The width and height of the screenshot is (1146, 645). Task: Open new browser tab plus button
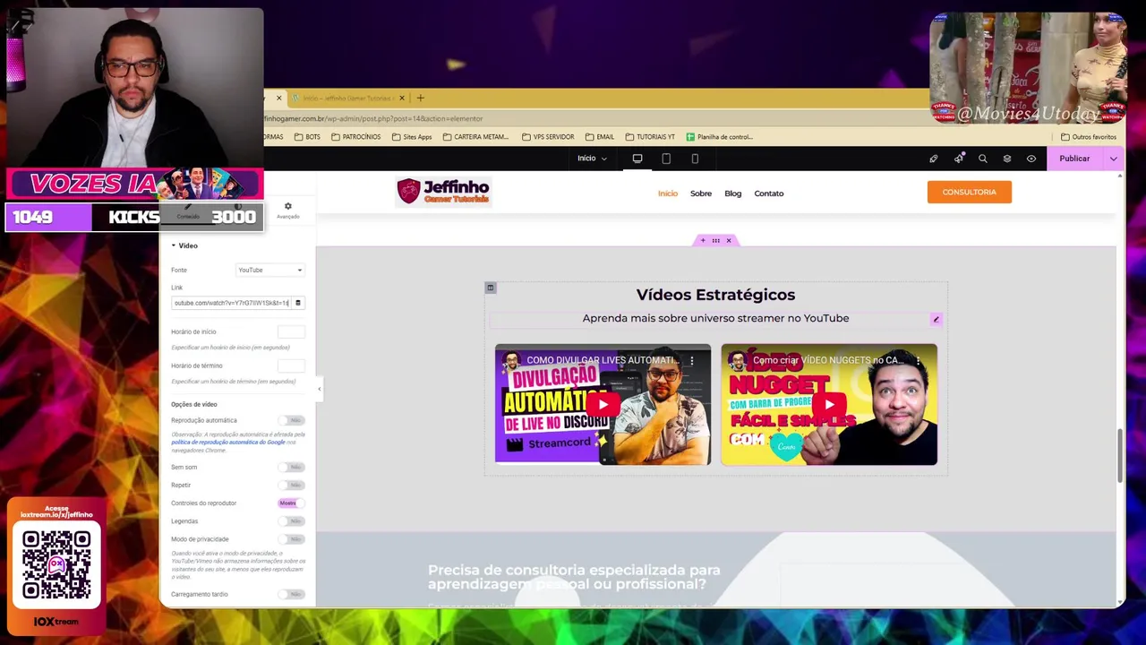421,98
